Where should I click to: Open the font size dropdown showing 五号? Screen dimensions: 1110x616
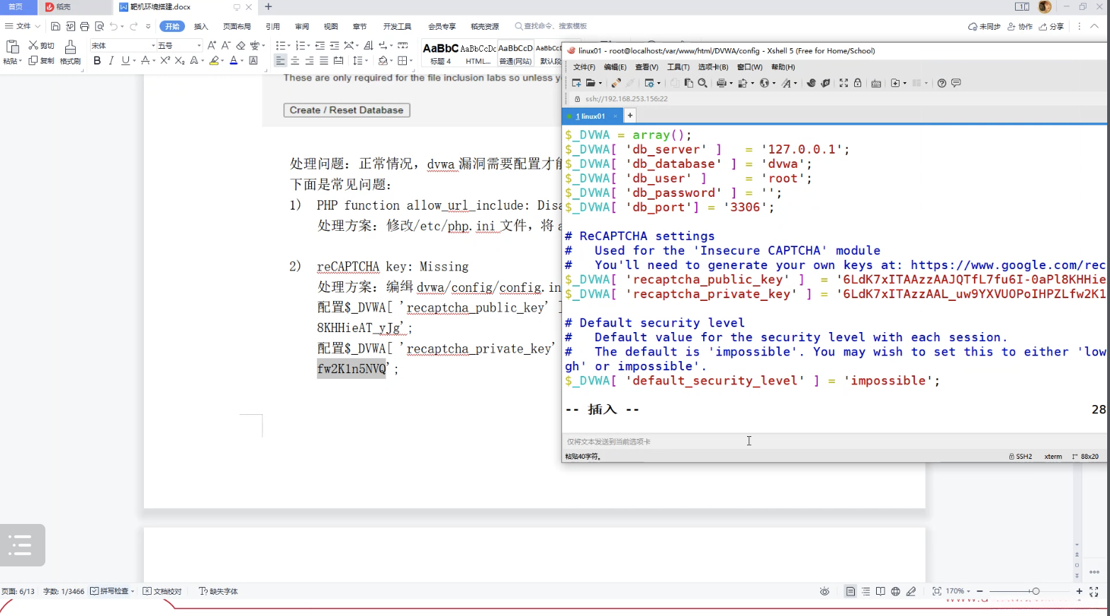pyautogui.click(x=198, y=45)
